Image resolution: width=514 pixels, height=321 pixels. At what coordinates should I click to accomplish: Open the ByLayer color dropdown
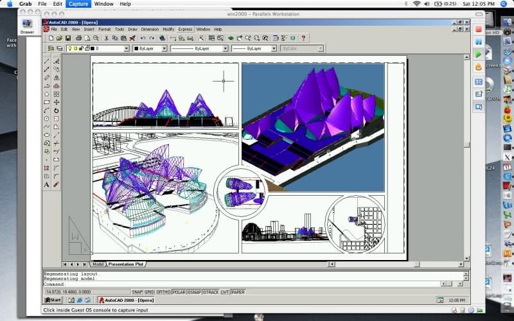tap(164, 48)
